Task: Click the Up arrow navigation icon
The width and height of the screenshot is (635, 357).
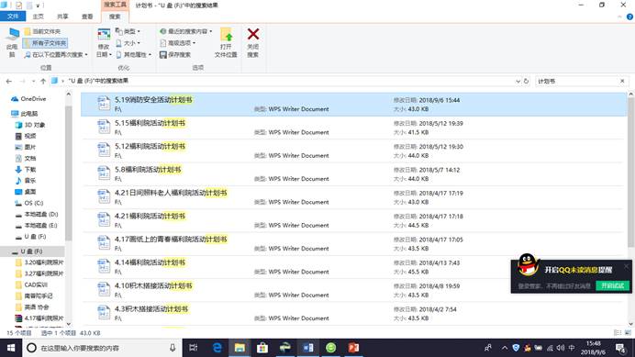Action: 43,81
